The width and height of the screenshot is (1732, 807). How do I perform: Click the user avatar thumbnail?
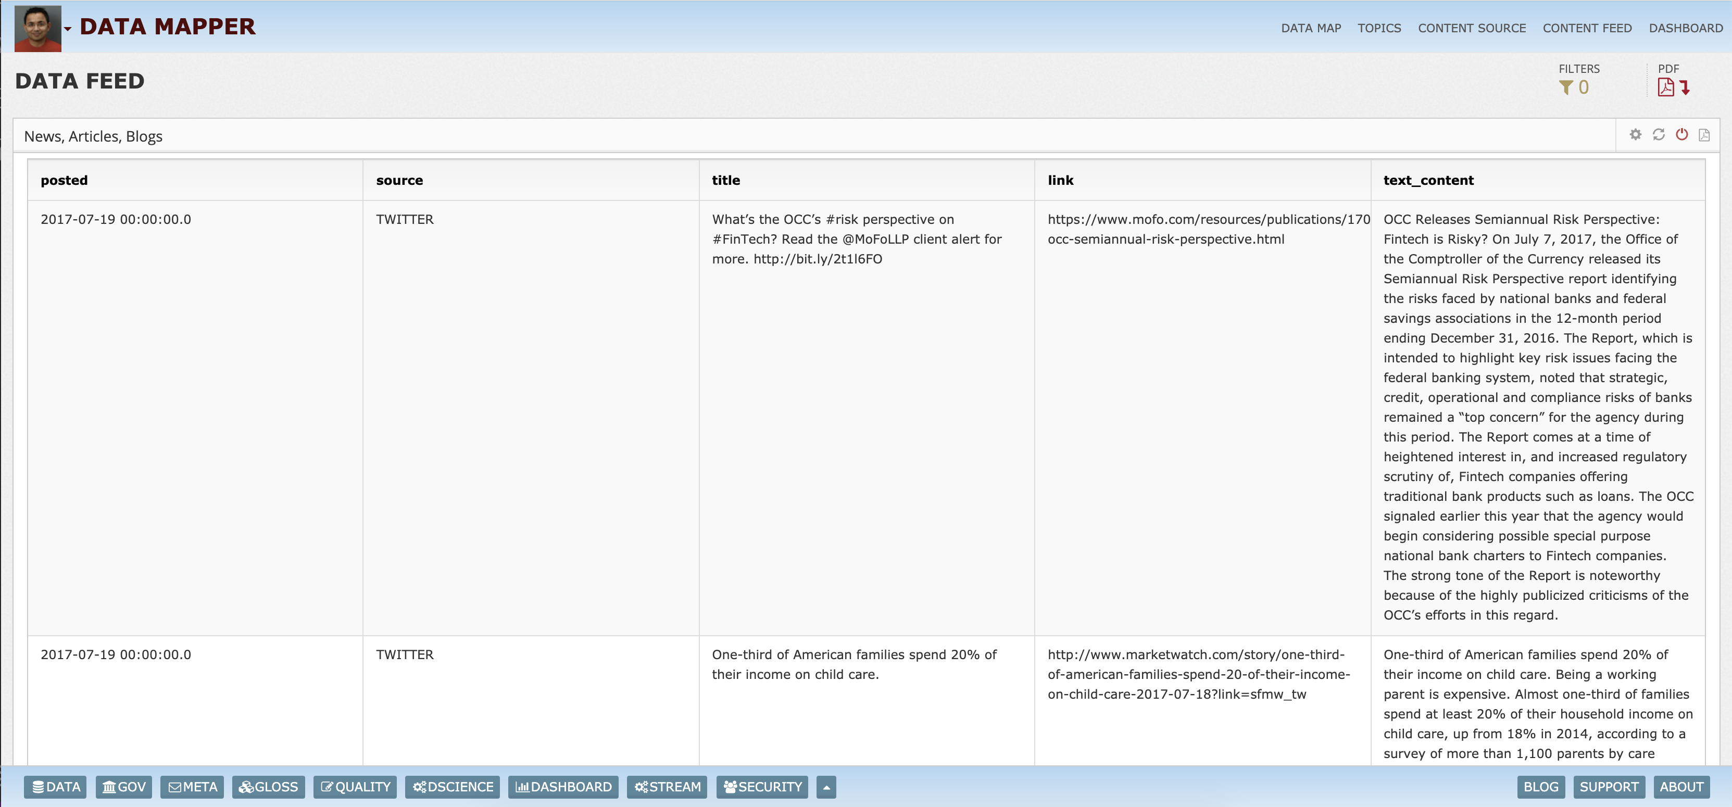[x=37, y=28]
